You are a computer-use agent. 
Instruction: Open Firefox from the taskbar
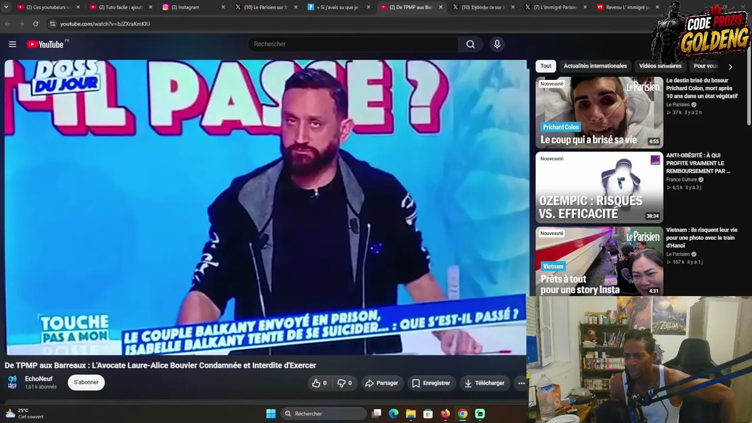(x=445, y=414)
